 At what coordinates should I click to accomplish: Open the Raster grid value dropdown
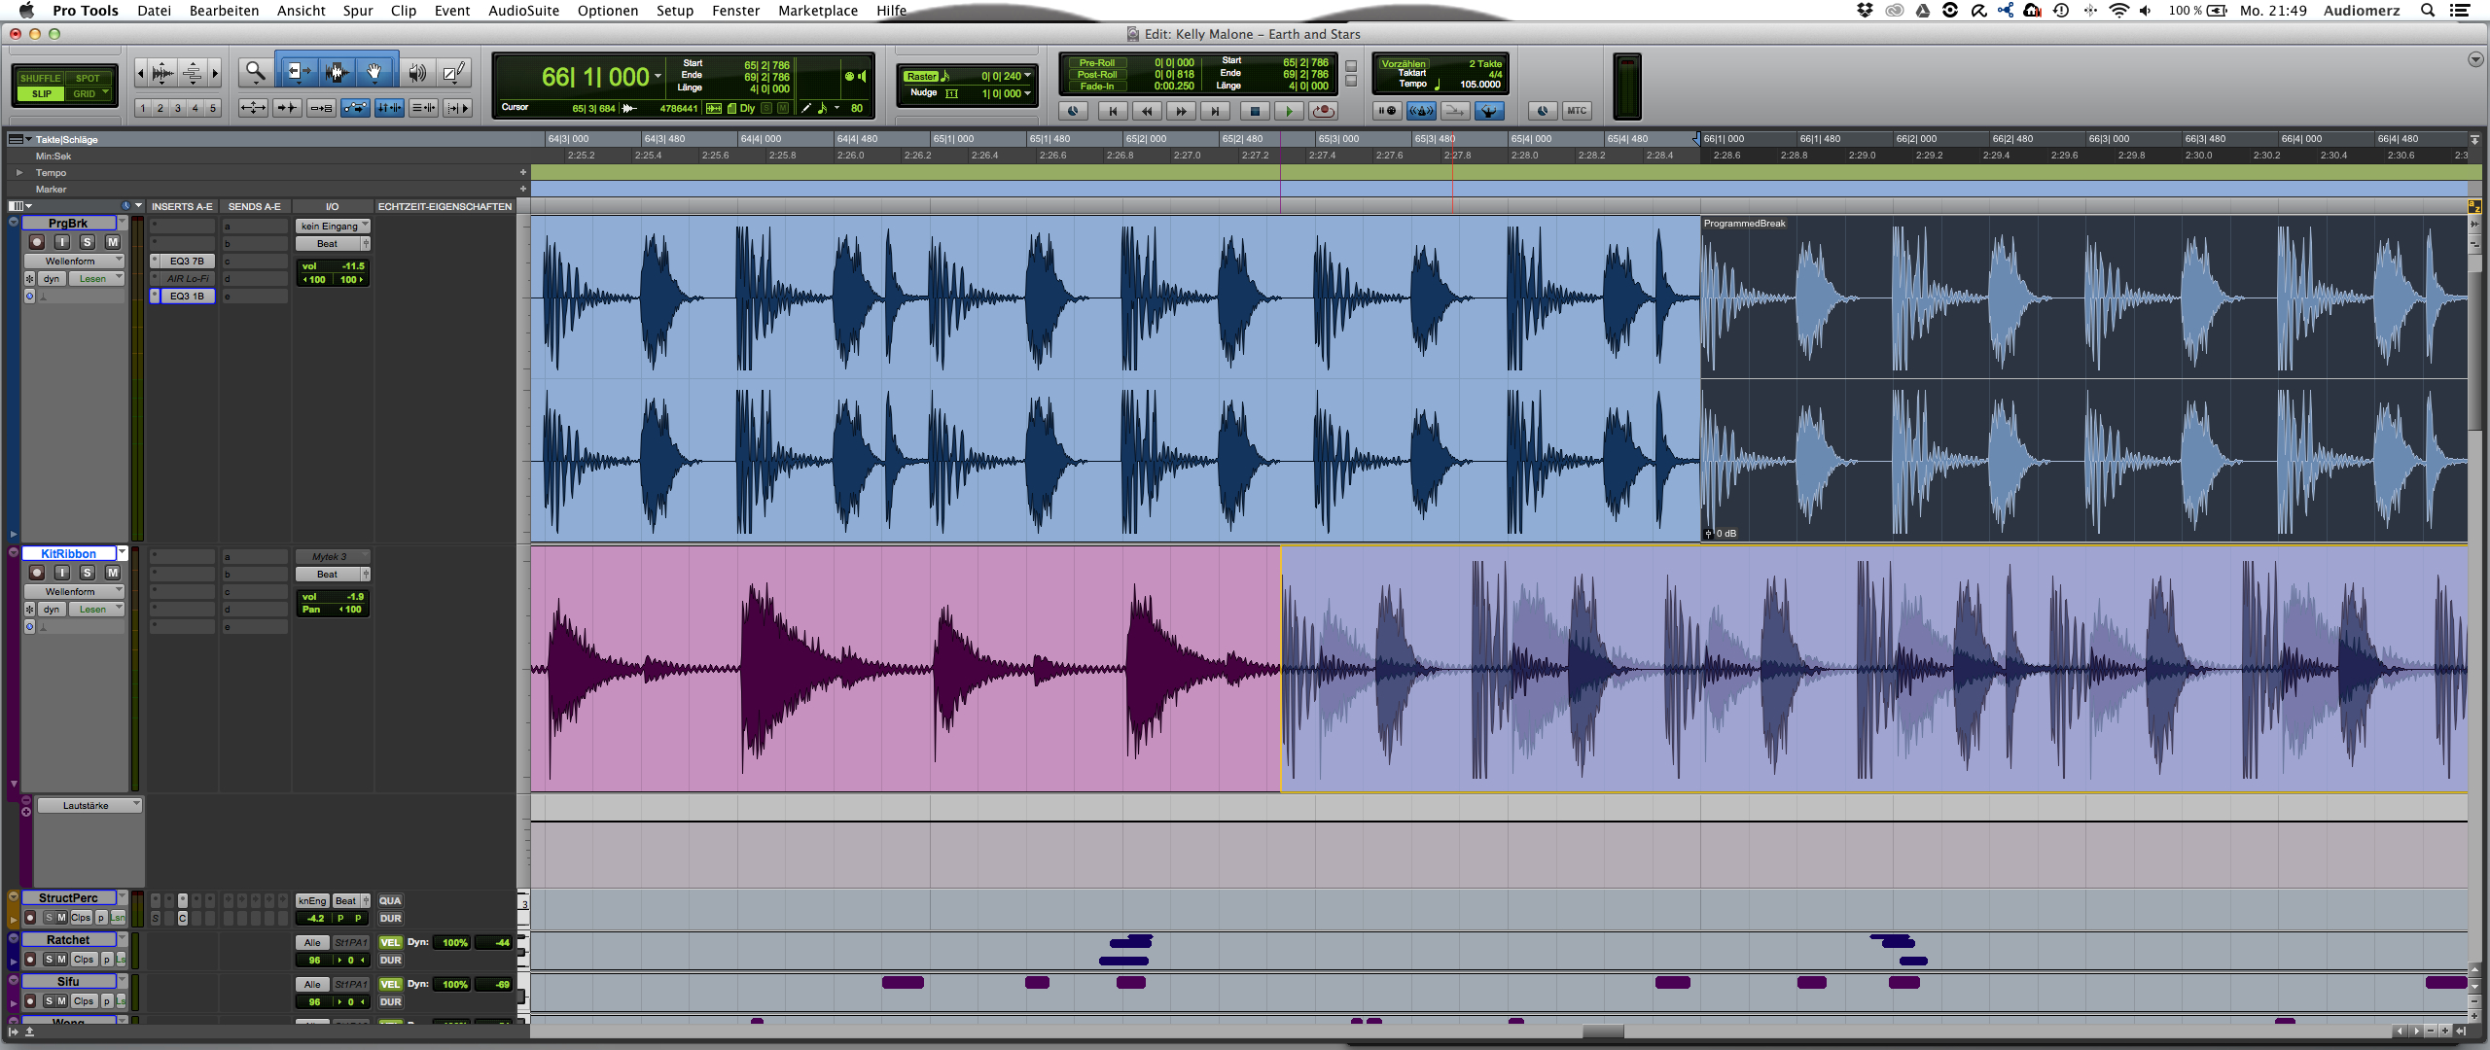point(1027,75)
